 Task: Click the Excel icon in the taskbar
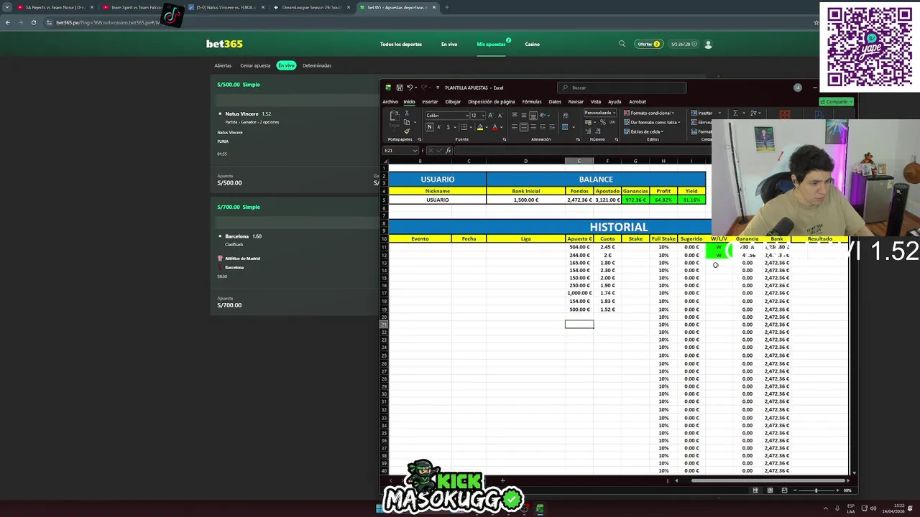[x=540, y=508]
